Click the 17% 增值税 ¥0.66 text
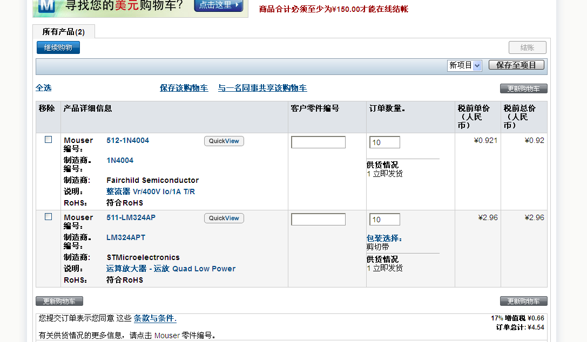Viewport: 587px width, 342px height. pos(517,318)
